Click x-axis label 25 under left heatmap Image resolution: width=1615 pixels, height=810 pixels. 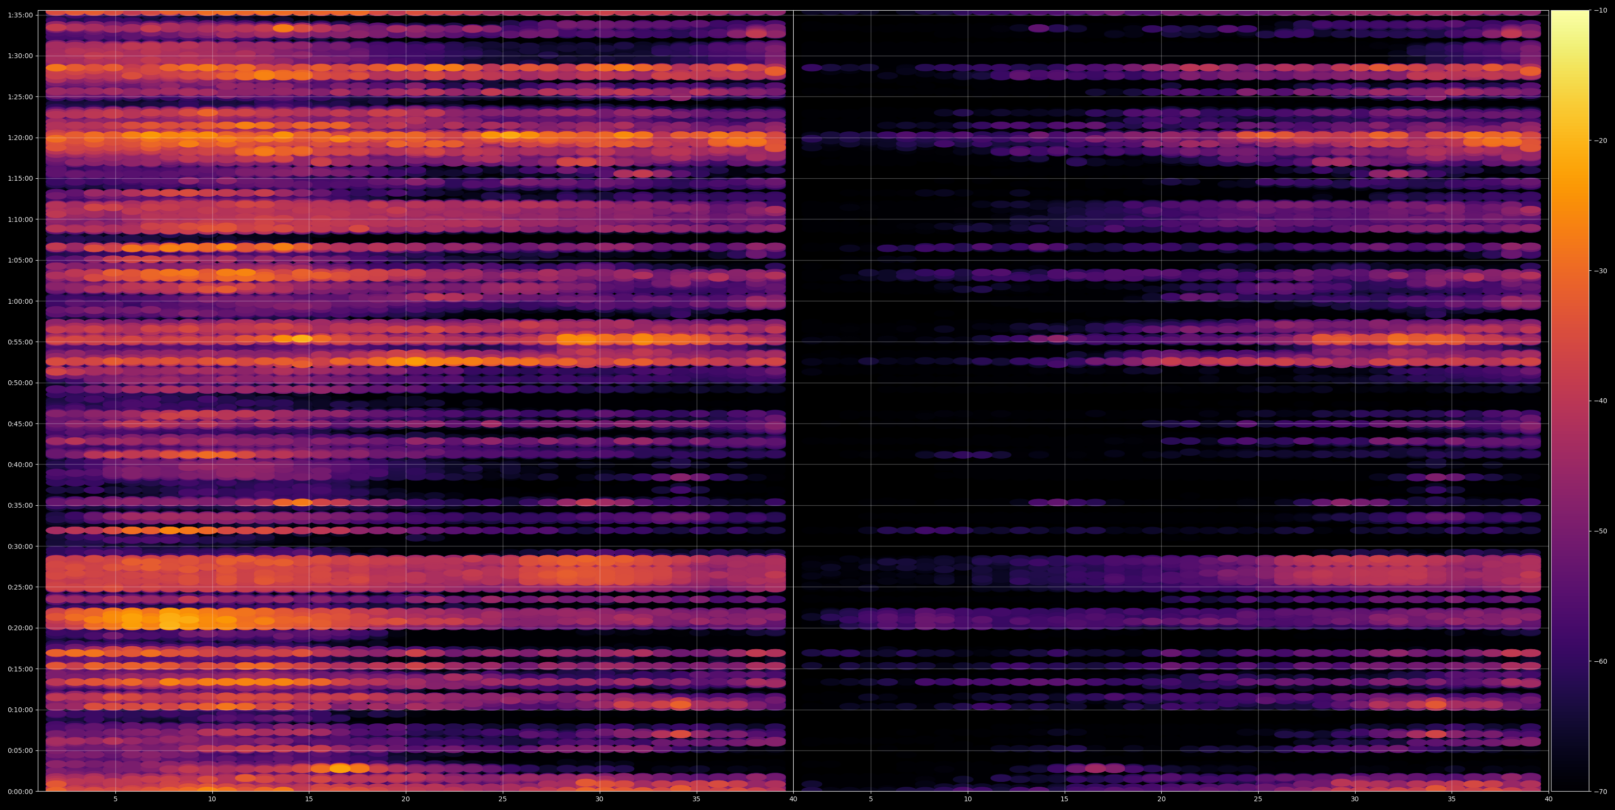click(503, 799)
